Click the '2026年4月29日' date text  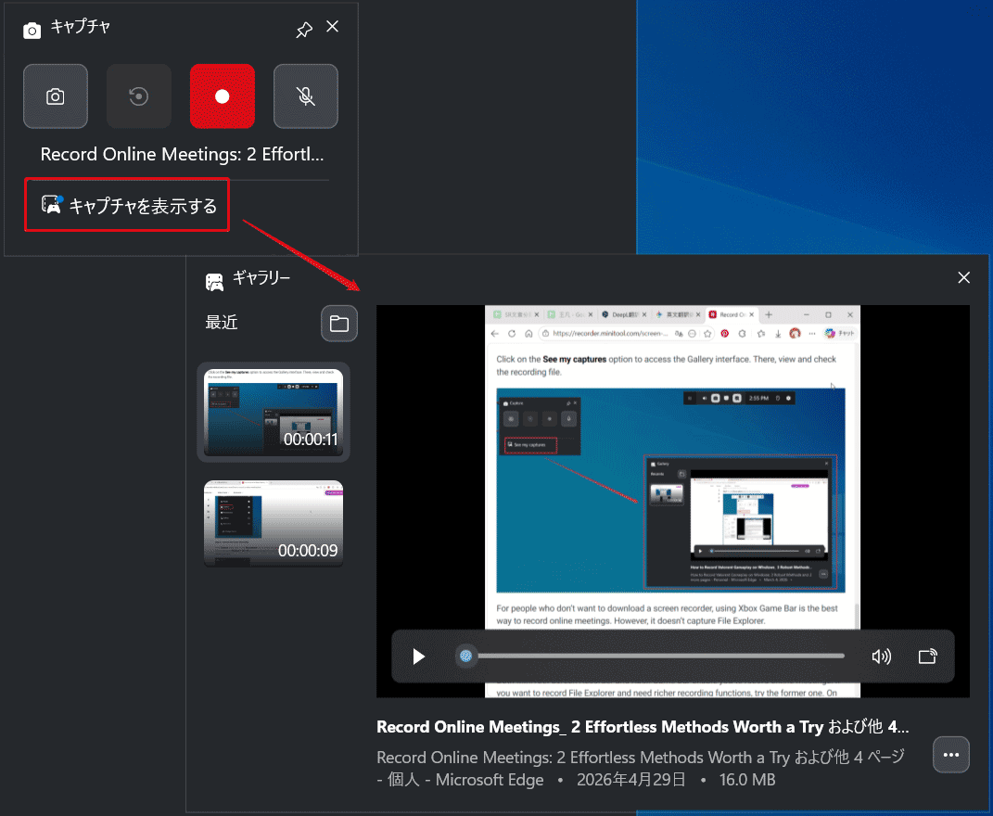click(x=630, y=780)
